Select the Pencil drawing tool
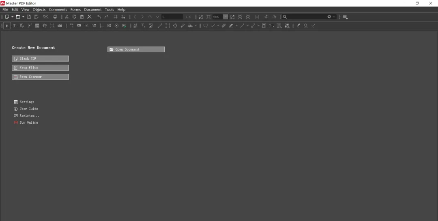The width and height of the screenshot is (438, 221). pyautogui.click(x=182, y=26)
